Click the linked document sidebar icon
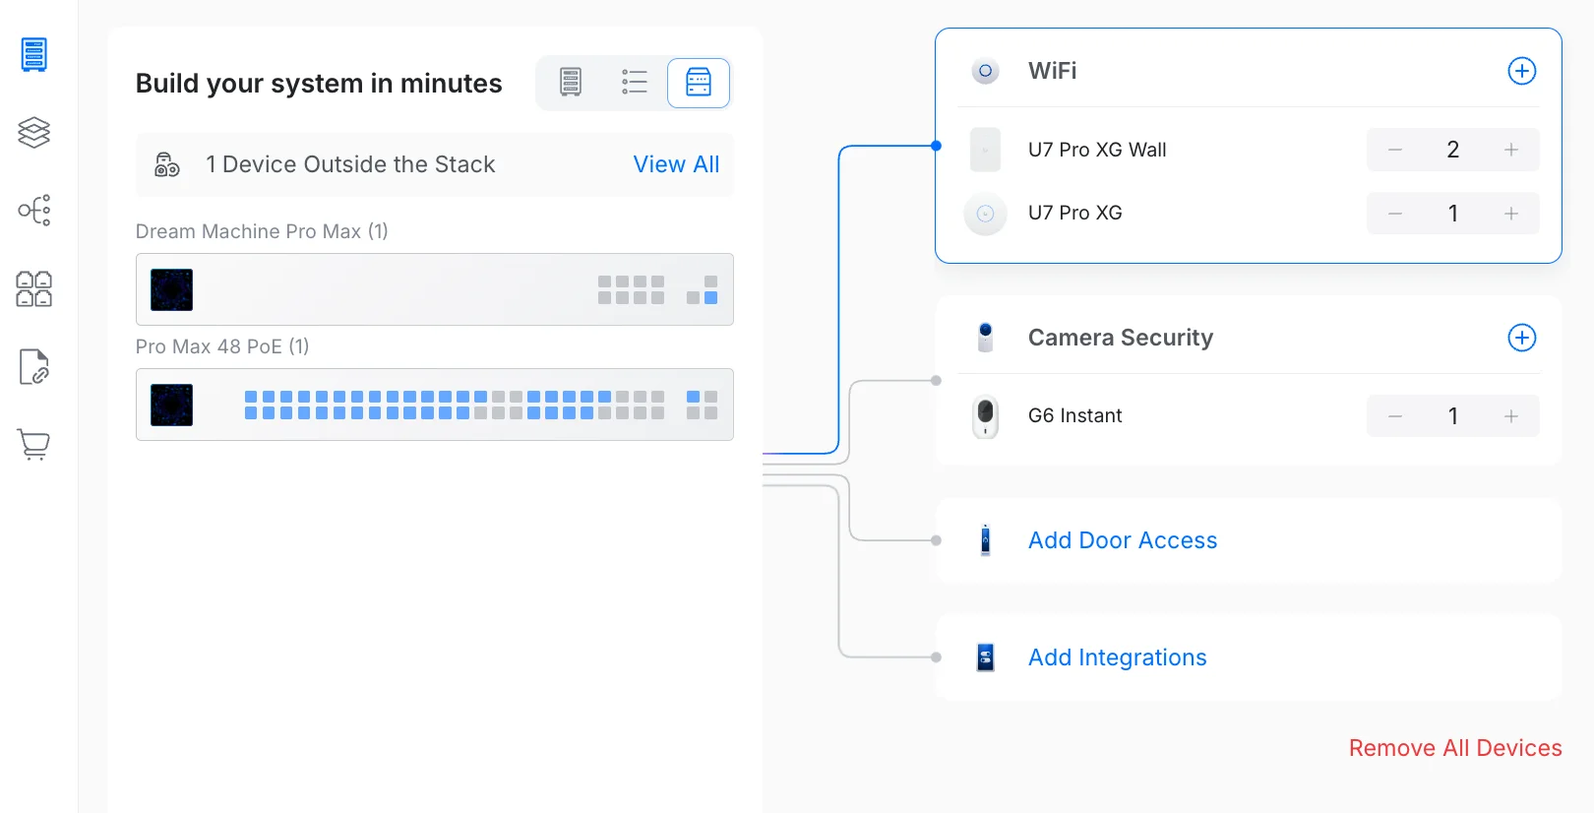 [33, 366]
